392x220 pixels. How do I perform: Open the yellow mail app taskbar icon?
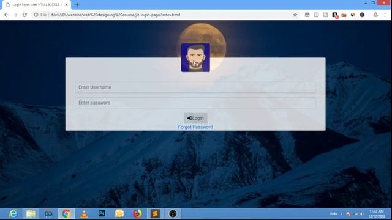coord(119,214)
